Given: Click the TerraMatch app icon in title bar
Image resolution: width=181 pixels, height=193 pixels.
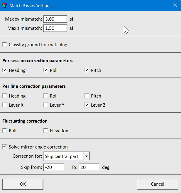Looking at the screenshot, I should [x=5, y=6].
